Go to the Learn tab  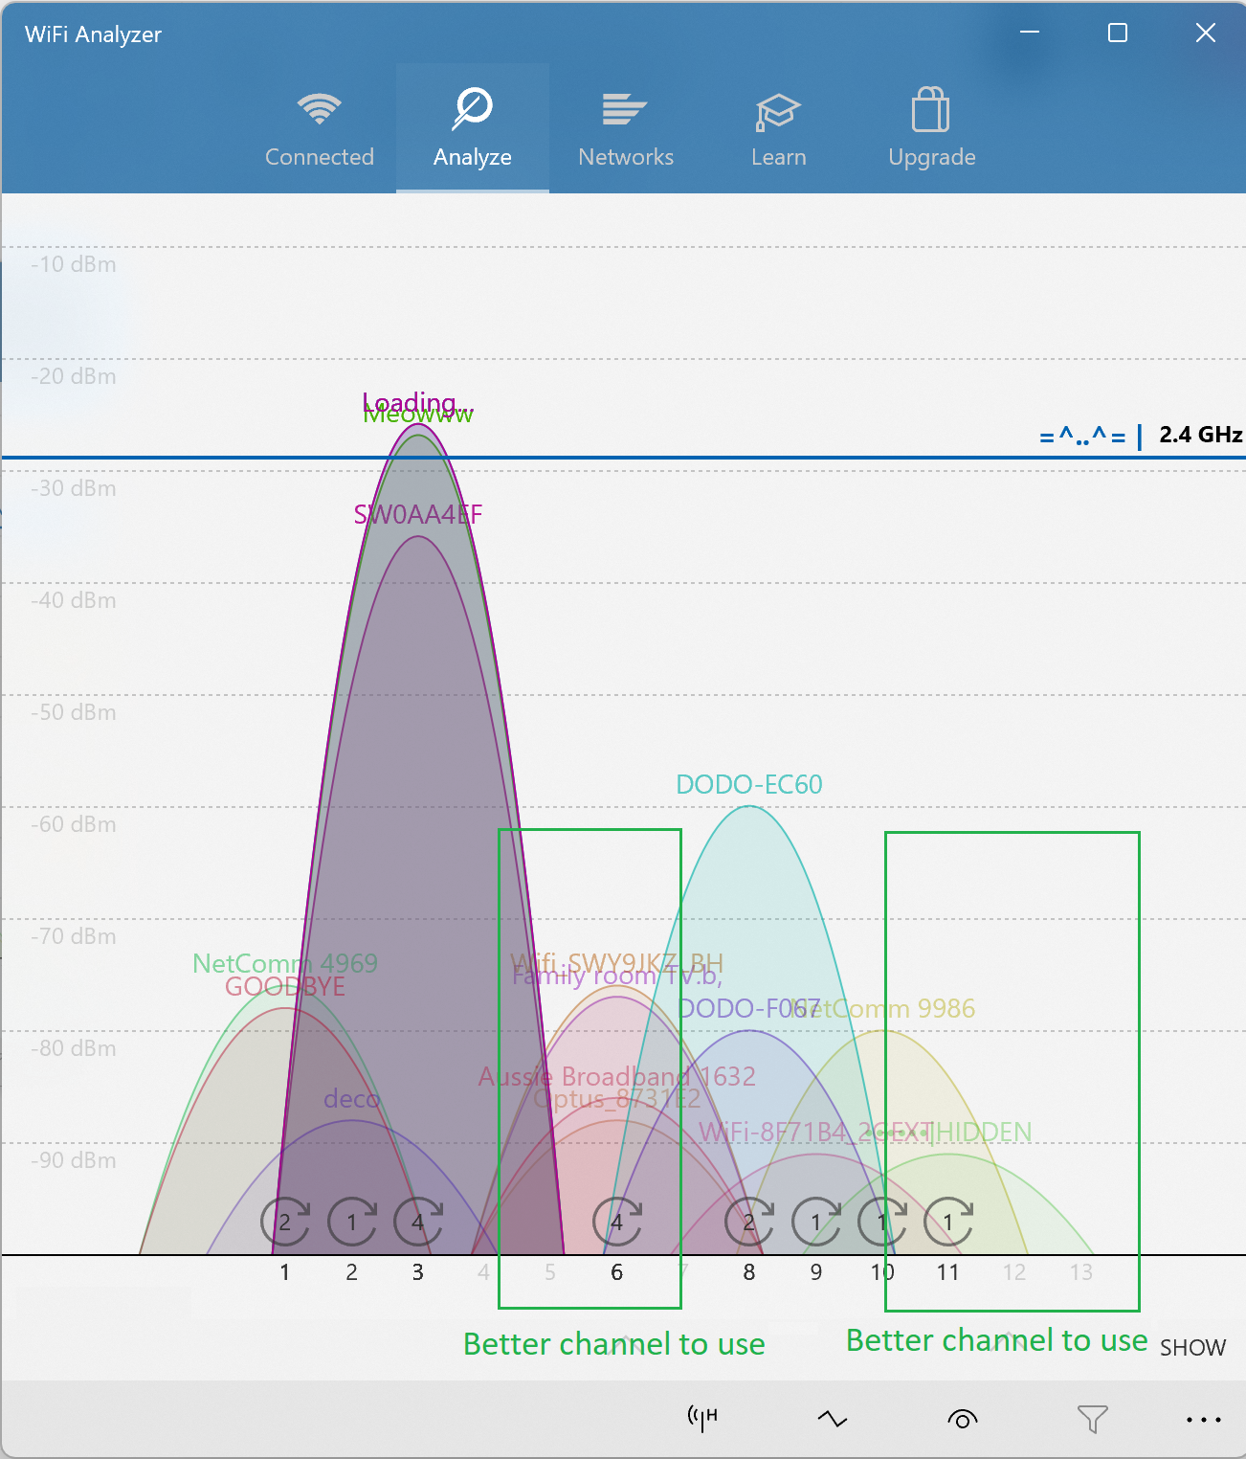tap(779, 129)
